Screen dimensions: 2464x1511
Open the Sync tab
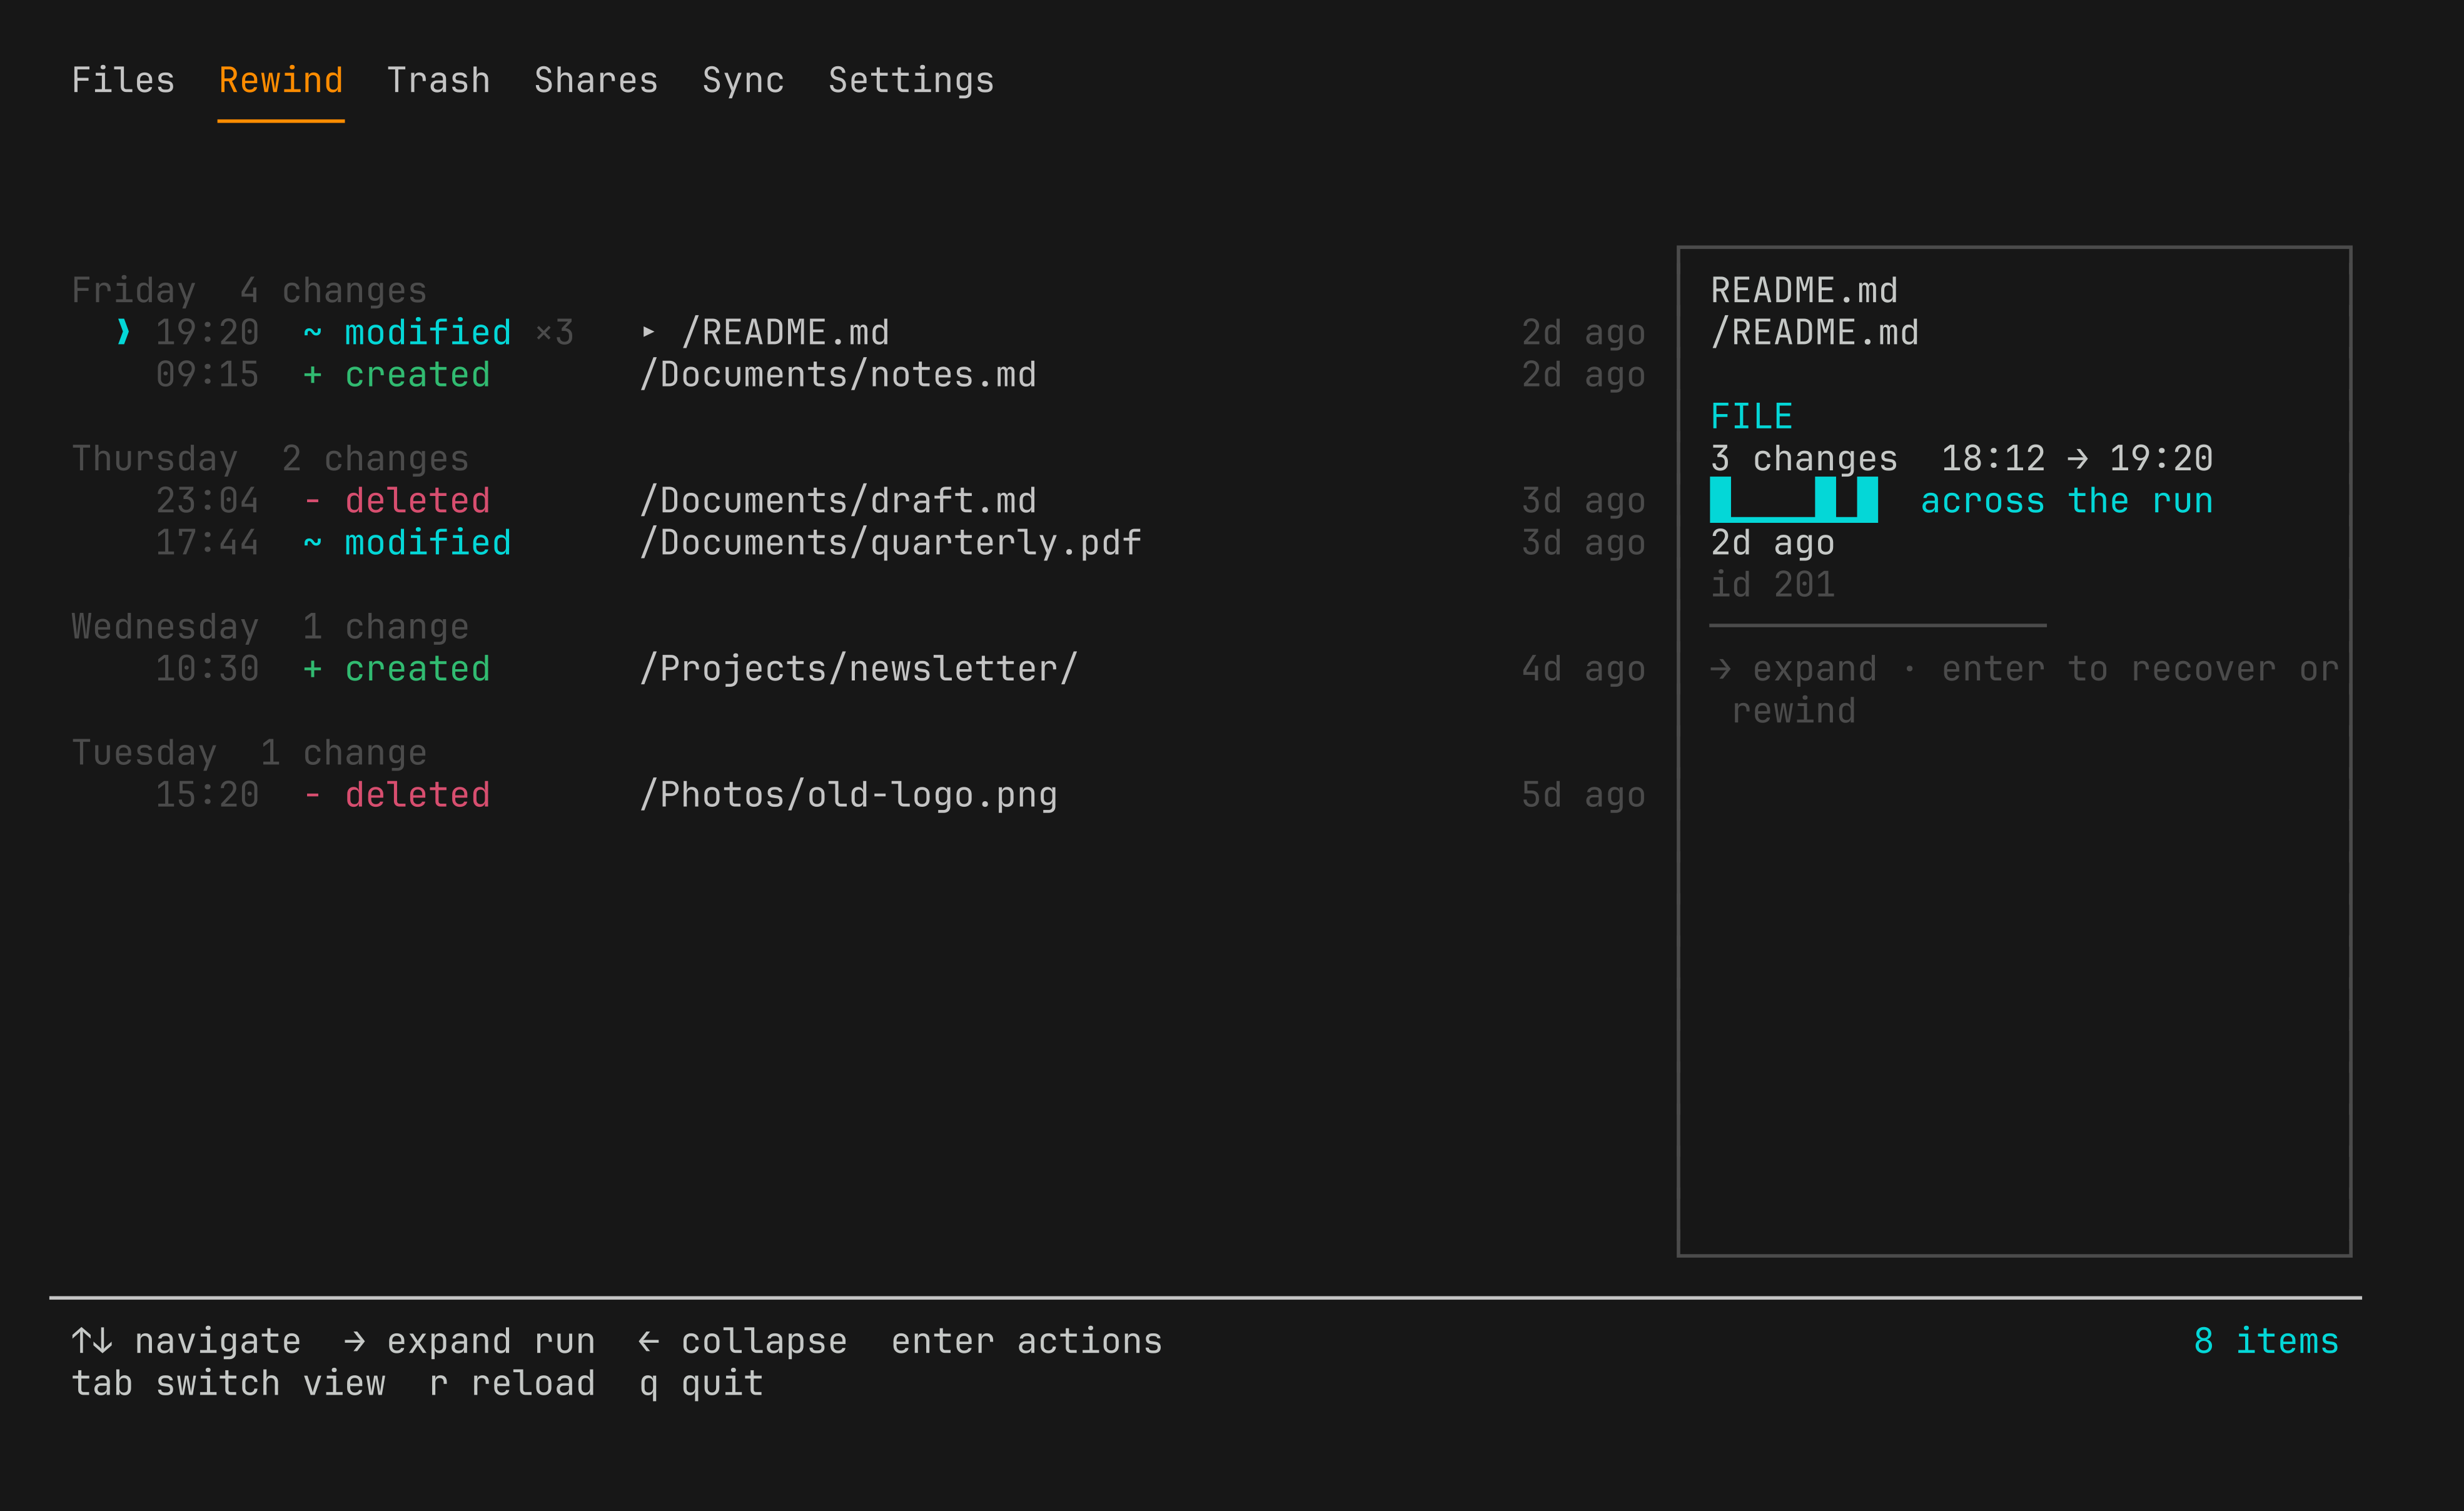coord(743,80)
